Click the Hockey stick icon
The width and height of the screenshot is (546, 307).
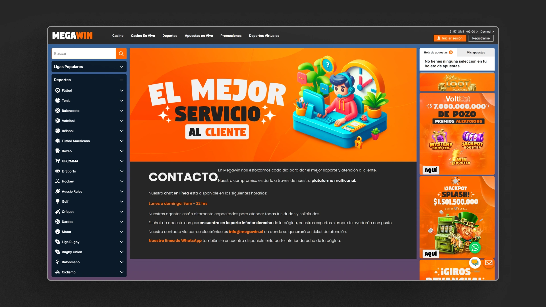click(x=57, y=181)
